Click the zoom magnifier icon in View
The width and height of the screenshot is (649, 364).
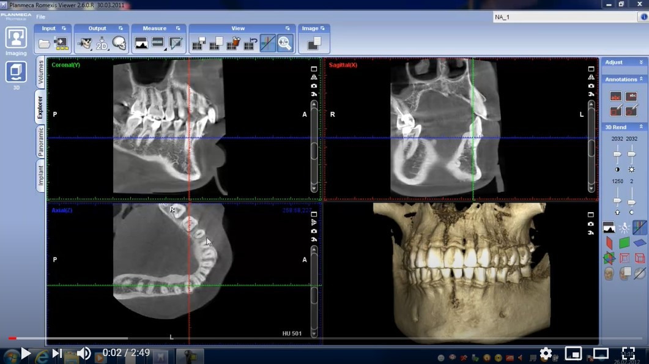(284, 43)
